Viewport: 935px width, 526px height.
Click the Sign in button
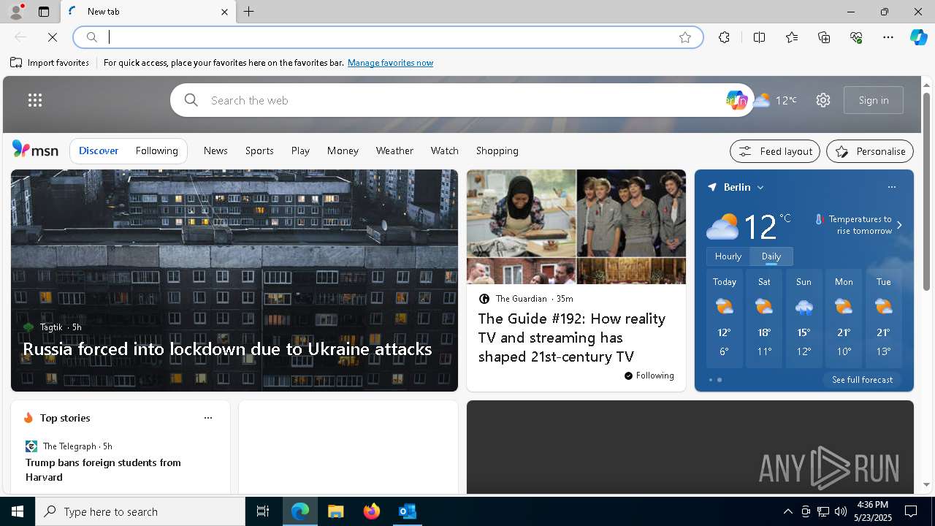click(874, 100)
